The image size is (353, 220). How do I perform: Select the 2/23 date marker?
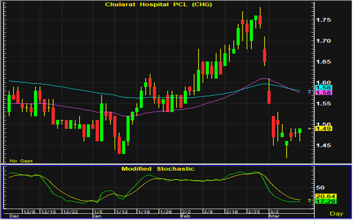[x=255, y=212]
